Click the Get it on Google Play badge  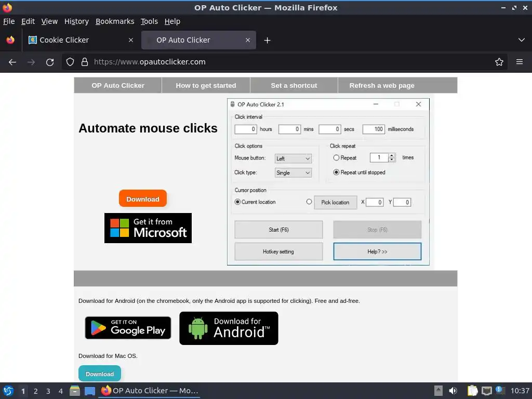(x=128, y=328)
